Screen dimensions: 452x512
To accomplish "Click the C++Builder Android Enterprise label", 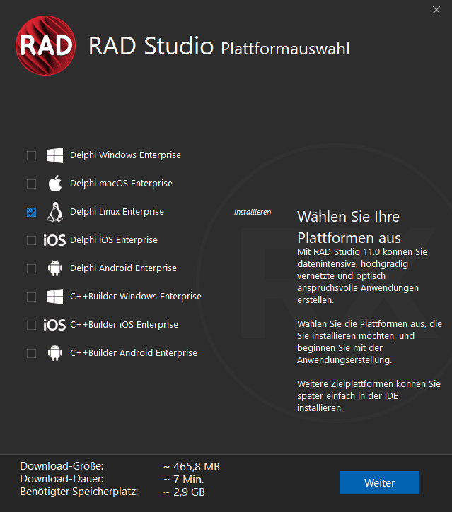I will coord(134,353).
